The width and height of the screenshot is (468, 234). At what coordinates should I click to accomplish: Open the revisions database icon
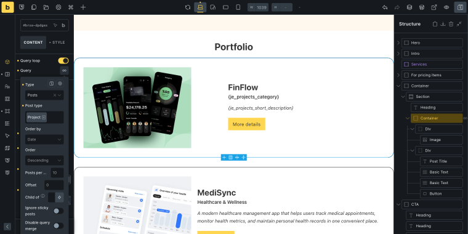tap(409, 7)
